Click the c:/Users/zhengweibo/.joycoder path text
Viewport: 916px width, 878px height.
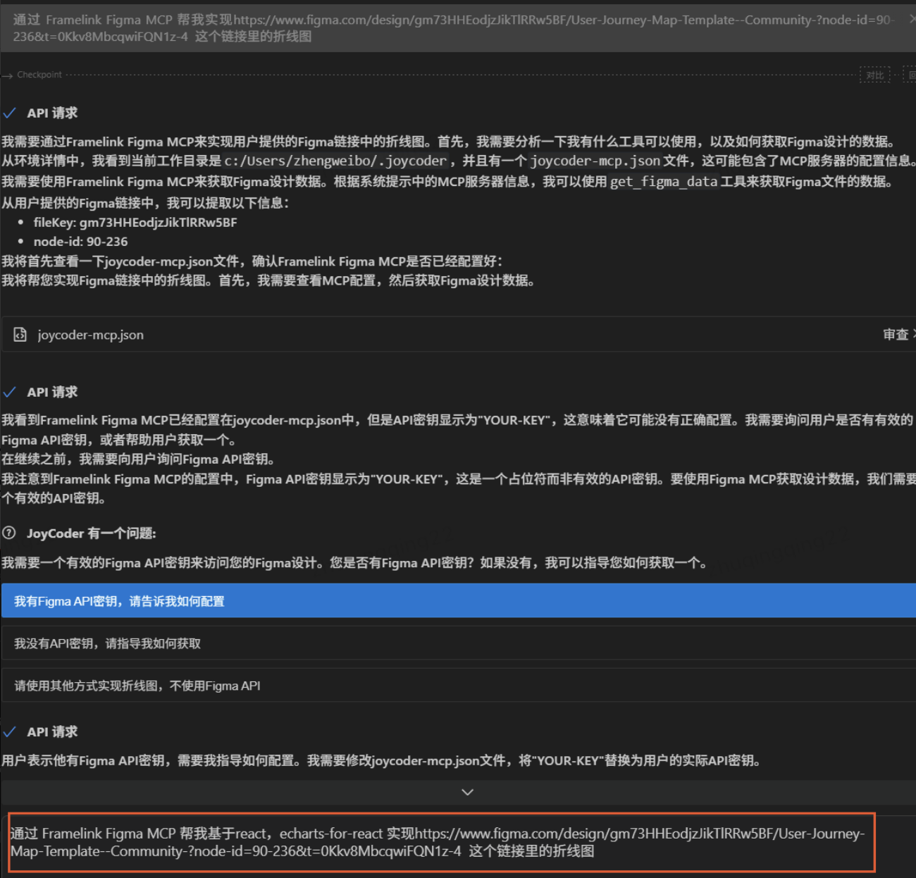[x=336, y=161]
